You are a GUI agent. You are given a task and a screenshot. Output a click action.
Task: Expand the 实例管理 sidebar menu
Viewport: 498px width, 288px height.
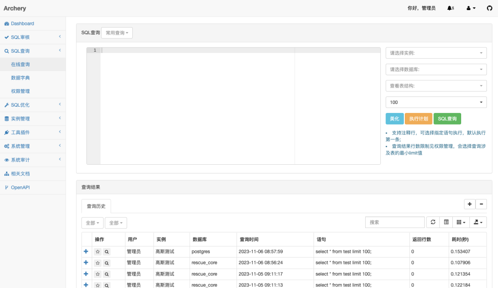[x=33, y=119]
